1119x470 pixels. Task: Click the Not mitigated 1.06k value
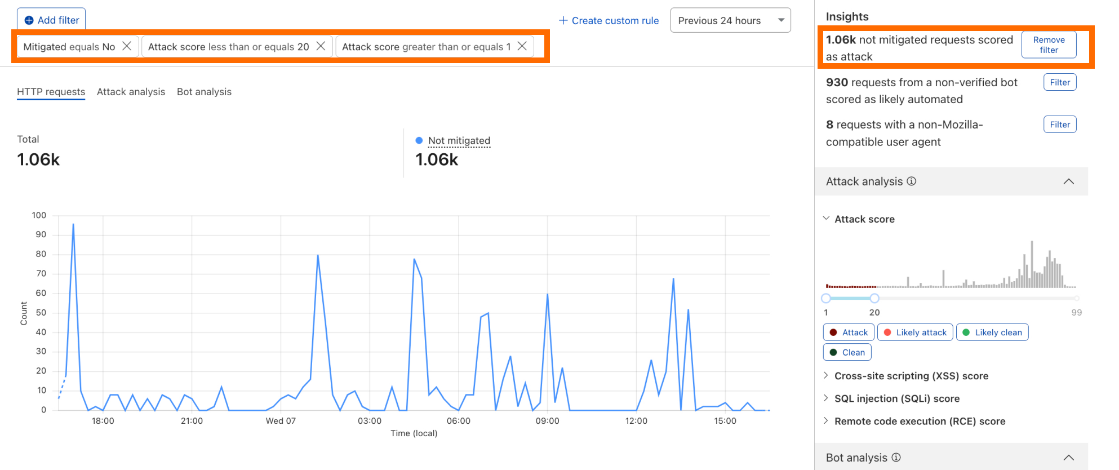437,159
